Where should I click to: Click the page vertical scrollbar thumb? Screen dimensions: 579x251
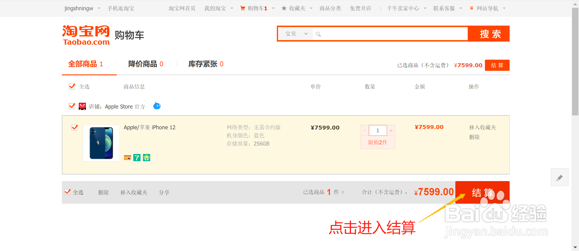575,62
